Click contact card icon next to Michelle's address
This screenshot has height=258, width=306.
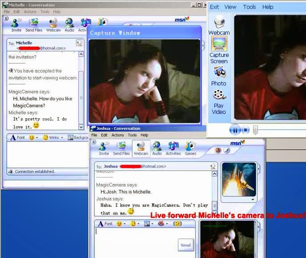point(79,43)
